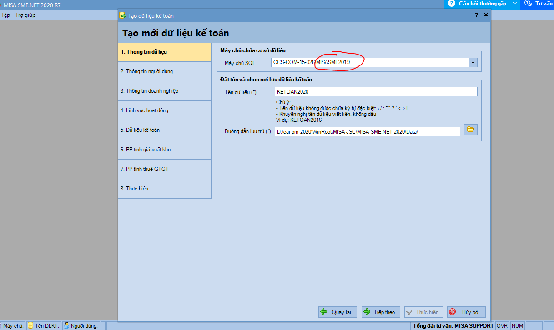Click the example text Ví dụ: KETOAN2016

coord(299,120)
